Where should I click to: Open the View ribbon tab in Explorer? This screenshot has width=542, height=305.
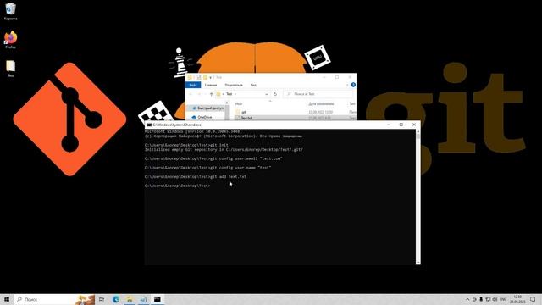click(x=253, y=85)
